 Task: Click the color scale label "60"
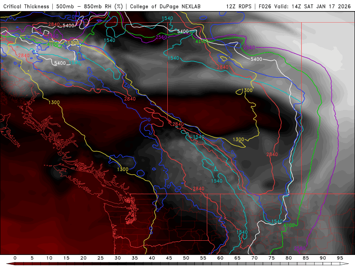pos(220,258)
